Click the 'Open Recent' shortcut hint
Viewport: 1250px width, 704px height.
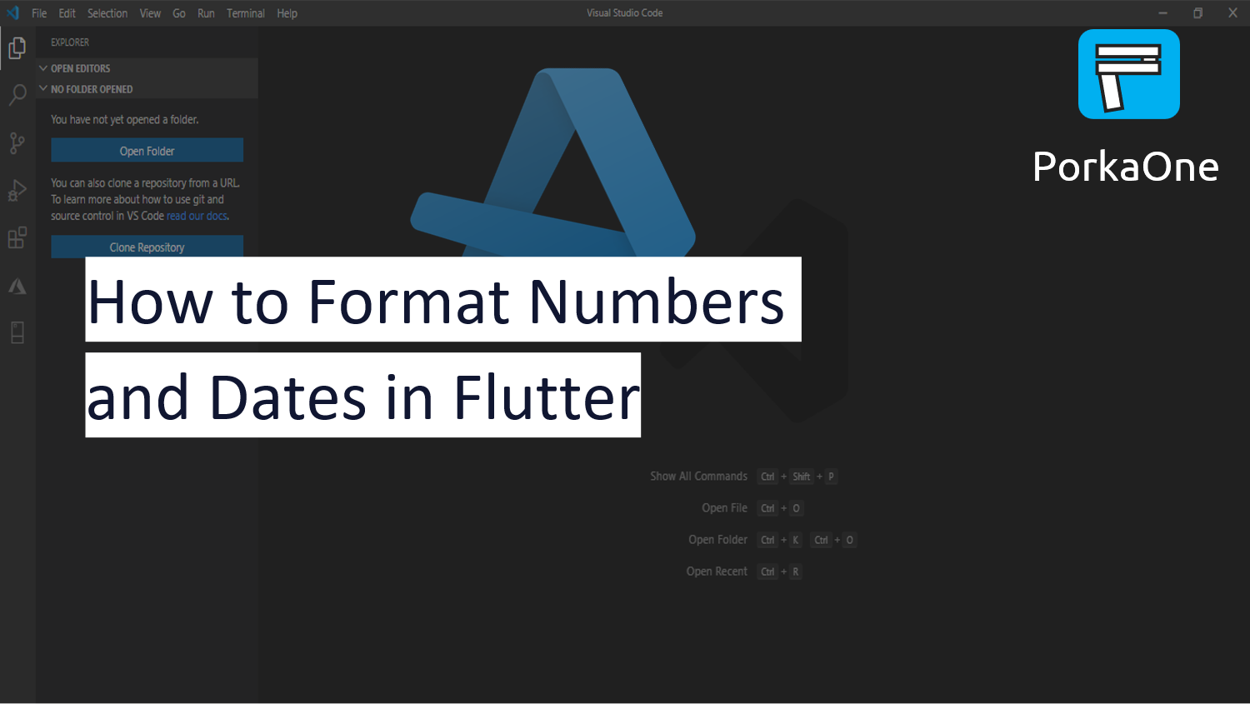(x=717, y=572)
